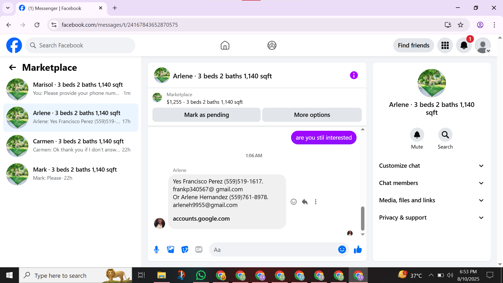Click Mark as pending button
This screenshot has height=283, width=503.
pyautogui.click(x=206, y=115)
